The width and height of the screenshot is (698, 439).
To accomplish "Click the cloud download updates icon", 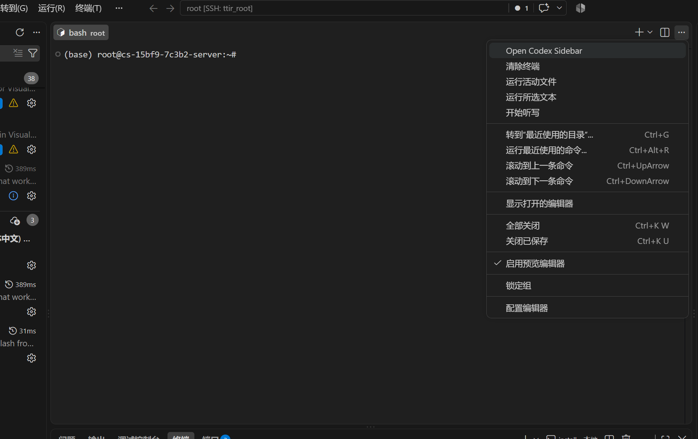I will click(x=15, y=220).
